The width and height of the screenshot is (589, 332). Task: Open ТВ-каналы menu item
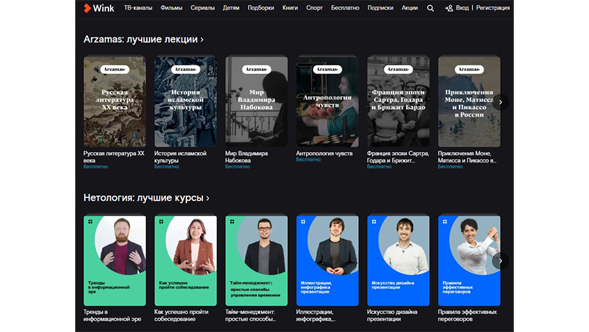click(138, 8)
